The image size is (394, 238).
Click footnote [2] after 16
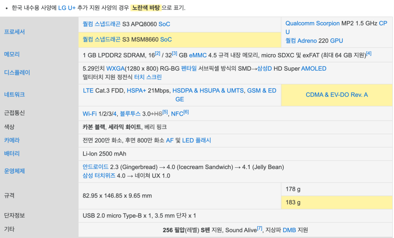coord(157,53)
